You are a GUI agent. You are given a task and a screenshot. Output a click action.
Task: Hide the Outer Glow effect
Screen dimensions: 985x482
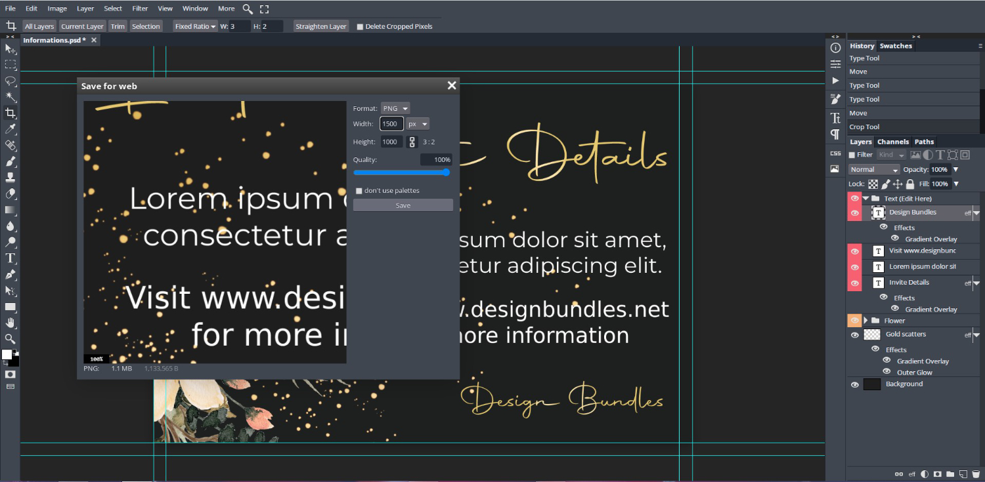pyautogui.click(x=887, y=372)
